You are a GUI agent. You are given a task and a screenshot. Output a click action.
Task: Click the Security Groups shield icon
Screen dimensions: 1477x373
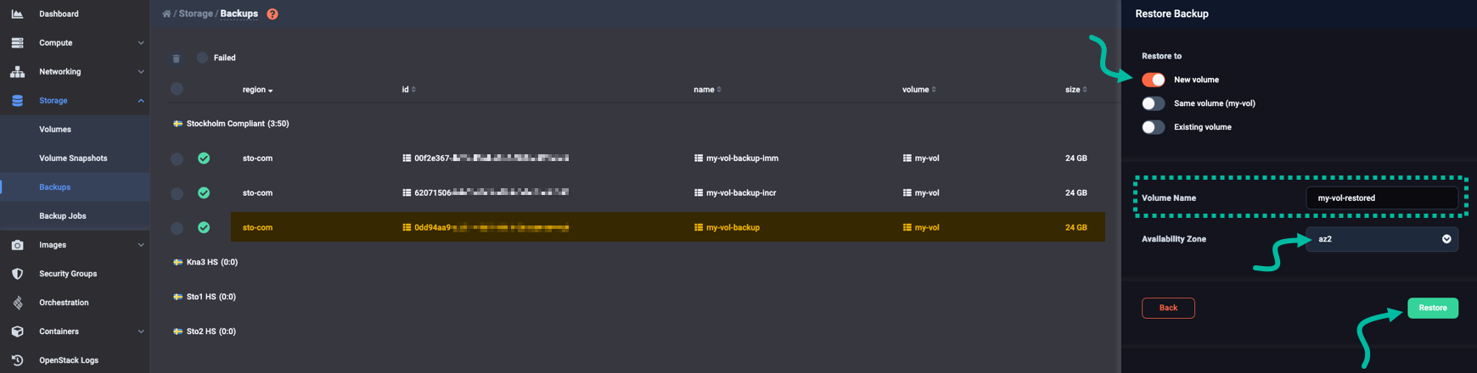tap(17, 274)
